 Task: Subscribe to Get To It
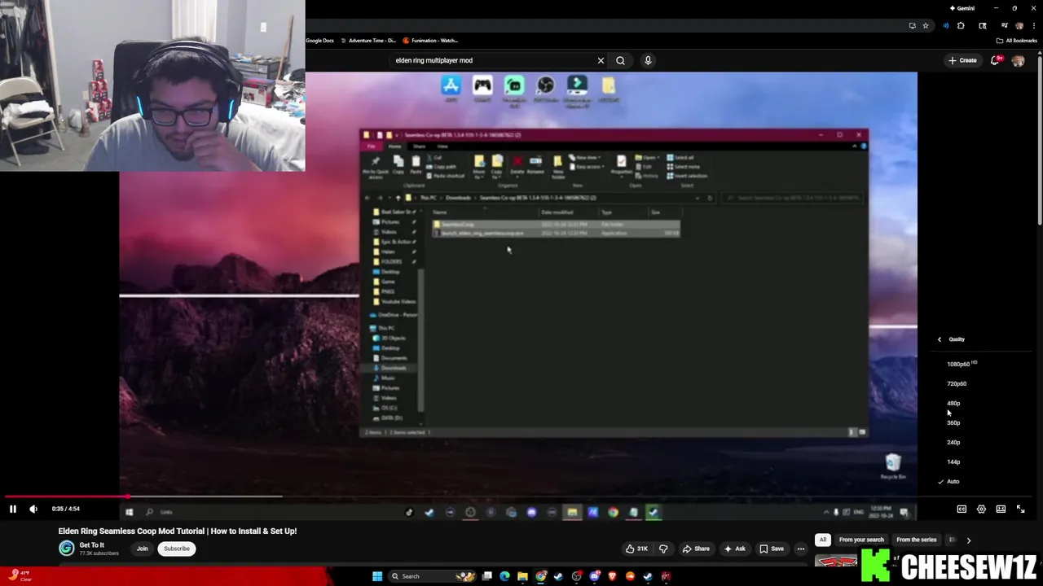point(176,549)
